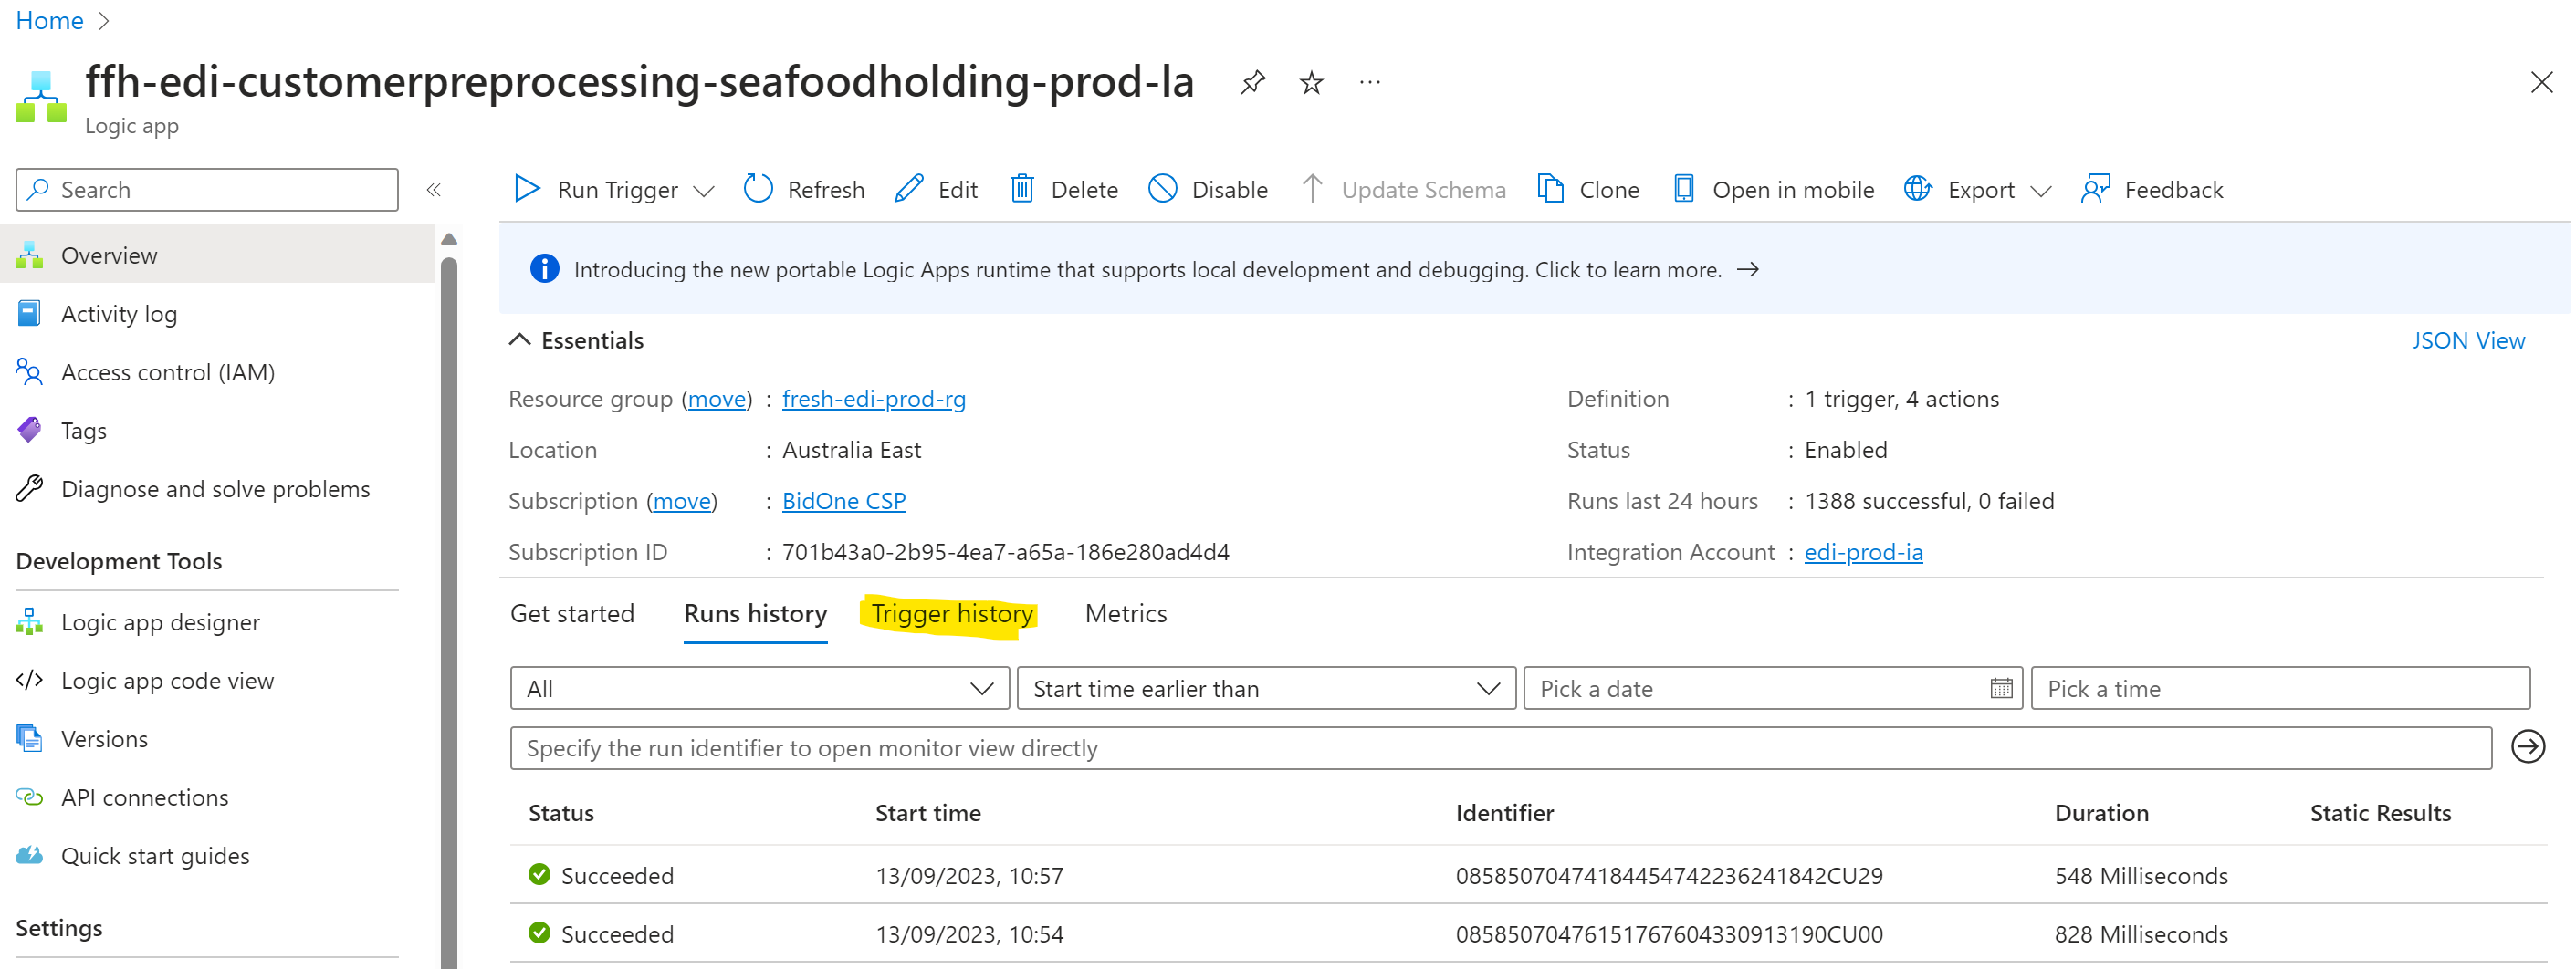
Task: Collapse the Essentials section
Action: pos(519,340)
